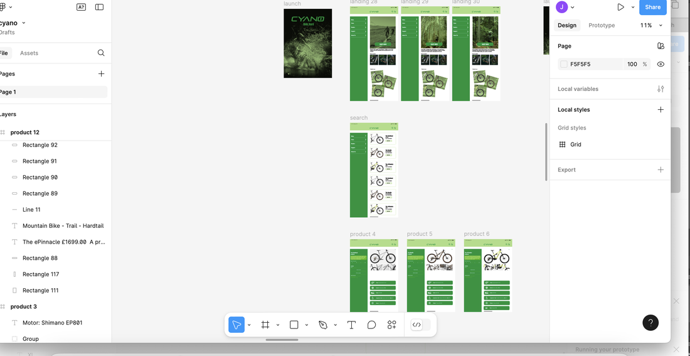Select the search frame on canvas

click(374, 170)
